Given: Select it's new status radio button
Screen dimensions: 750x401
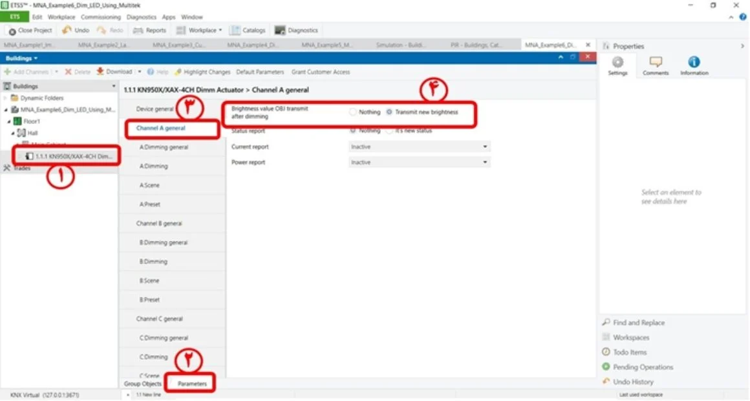Looking at the screenshot, I should coord(389,130).
